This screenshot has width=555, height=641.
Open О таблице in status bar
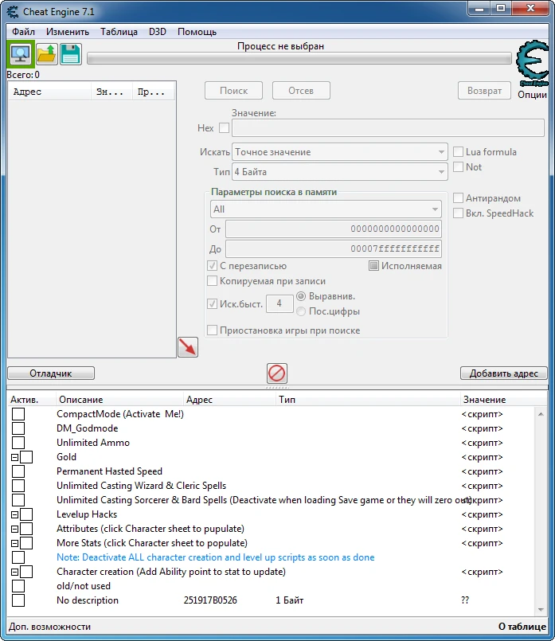click(x=522, y=627)
